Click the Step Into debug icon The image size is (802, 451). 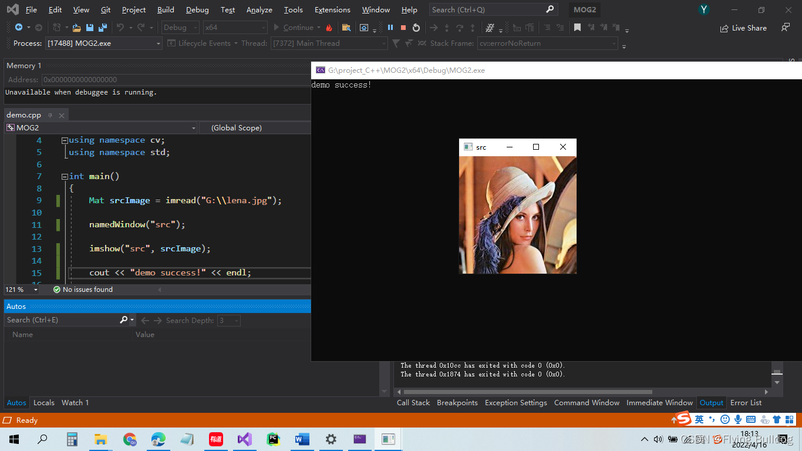coord(447,28)
